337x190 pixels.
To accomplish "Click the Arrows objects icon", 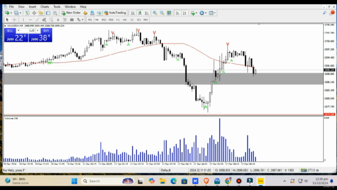I will 78,20.
